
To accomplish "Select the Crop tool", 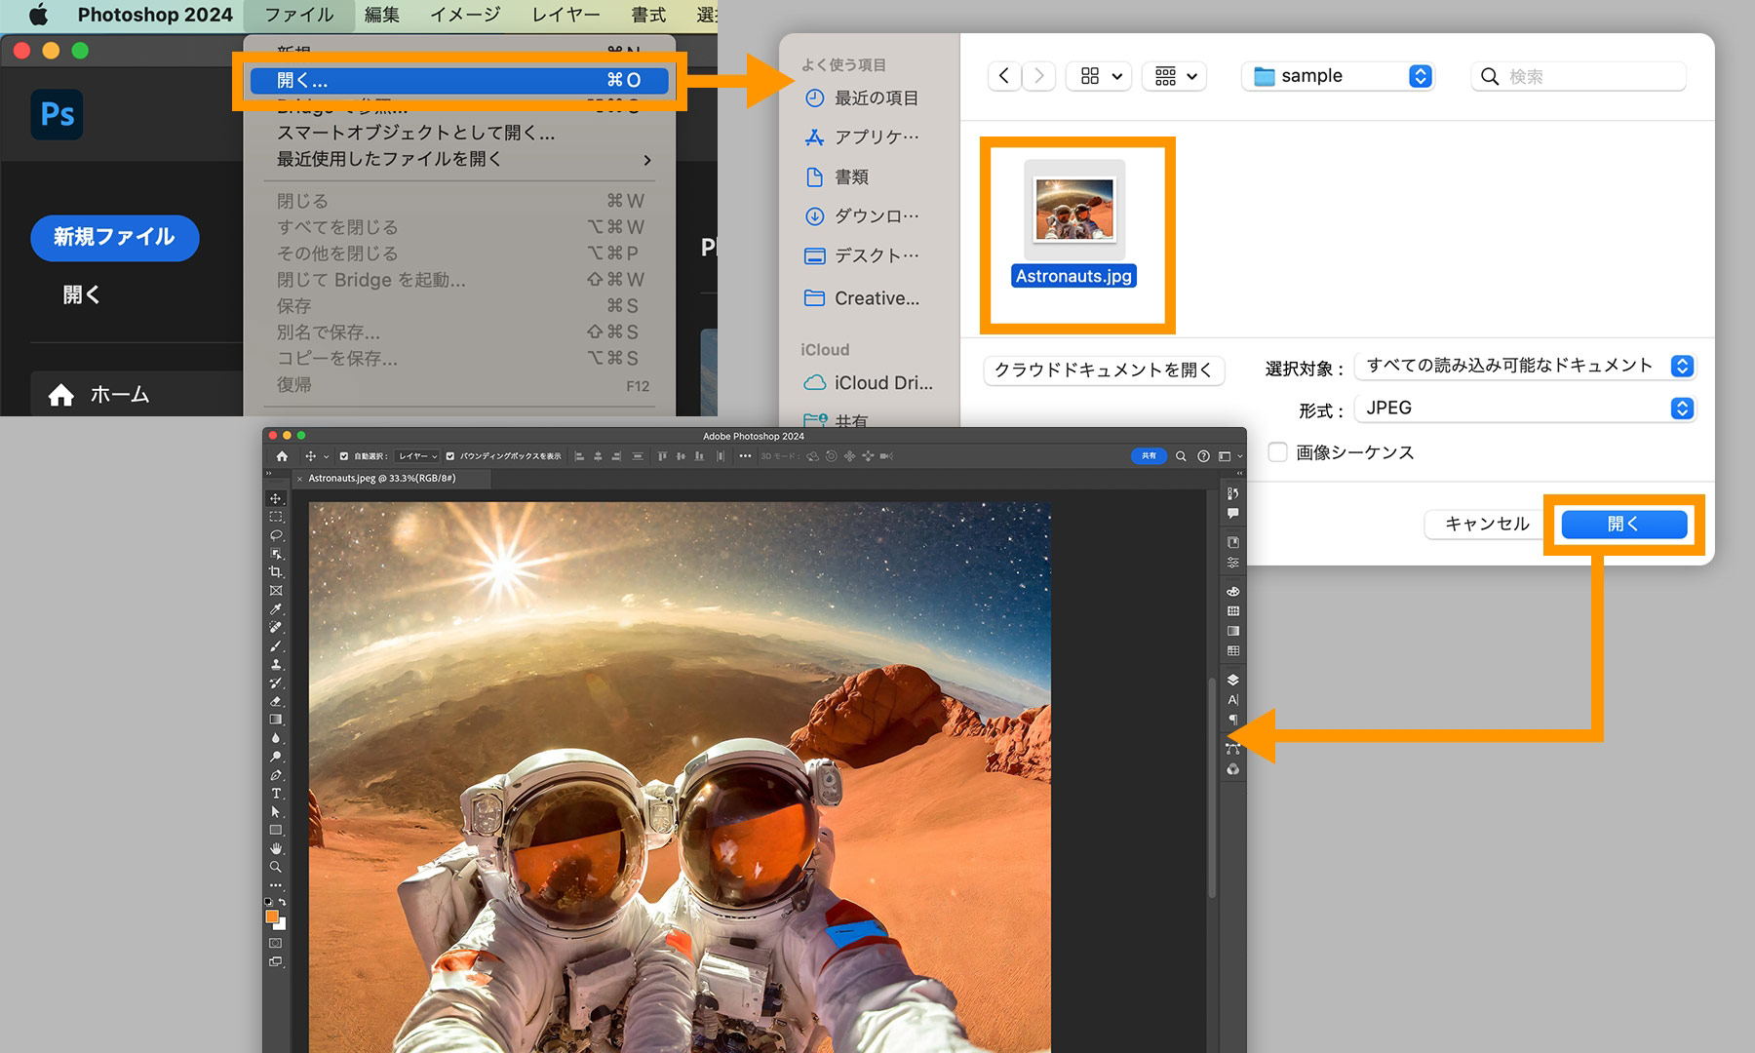I will (276, 572).
